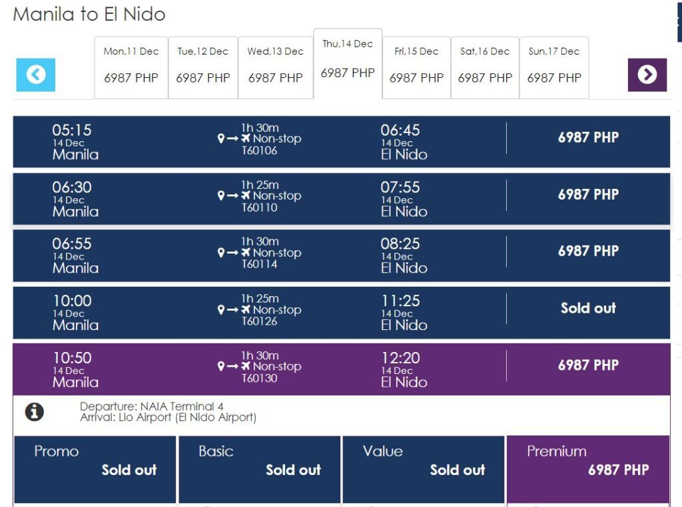682x507 pixels.
Task: Choose the Tue, 12 Dec date tab
Action: [x=202, y=67]
